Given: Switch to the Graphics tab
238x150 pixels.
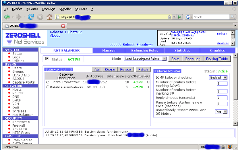Looking at the screenshot, I should 217,51.
